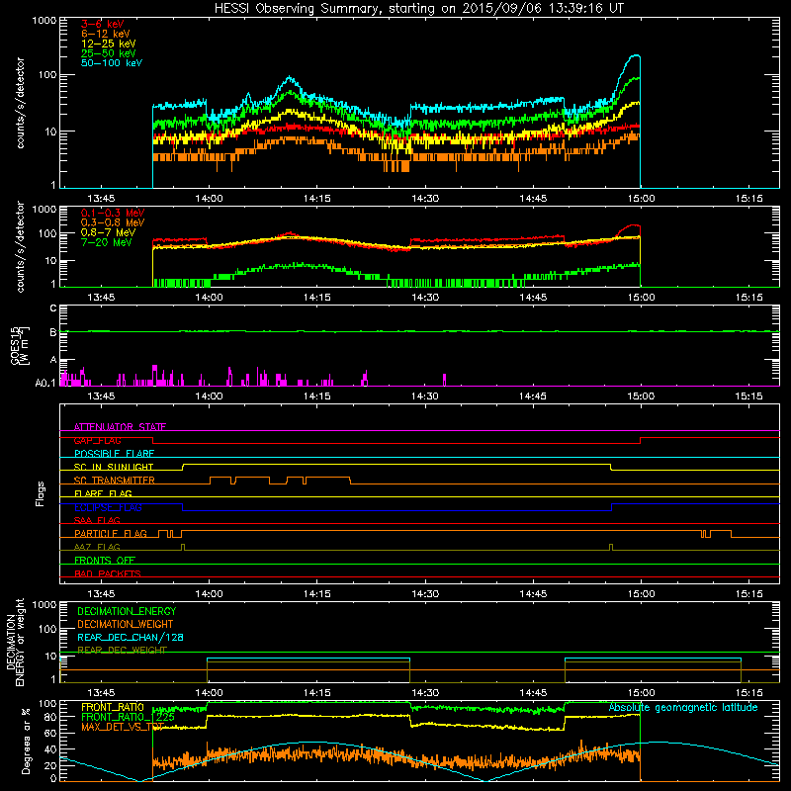The image size is (791, 791).
Task: Select the DECIMATION_WEIGHT legend label
Action: click(126, 625)
